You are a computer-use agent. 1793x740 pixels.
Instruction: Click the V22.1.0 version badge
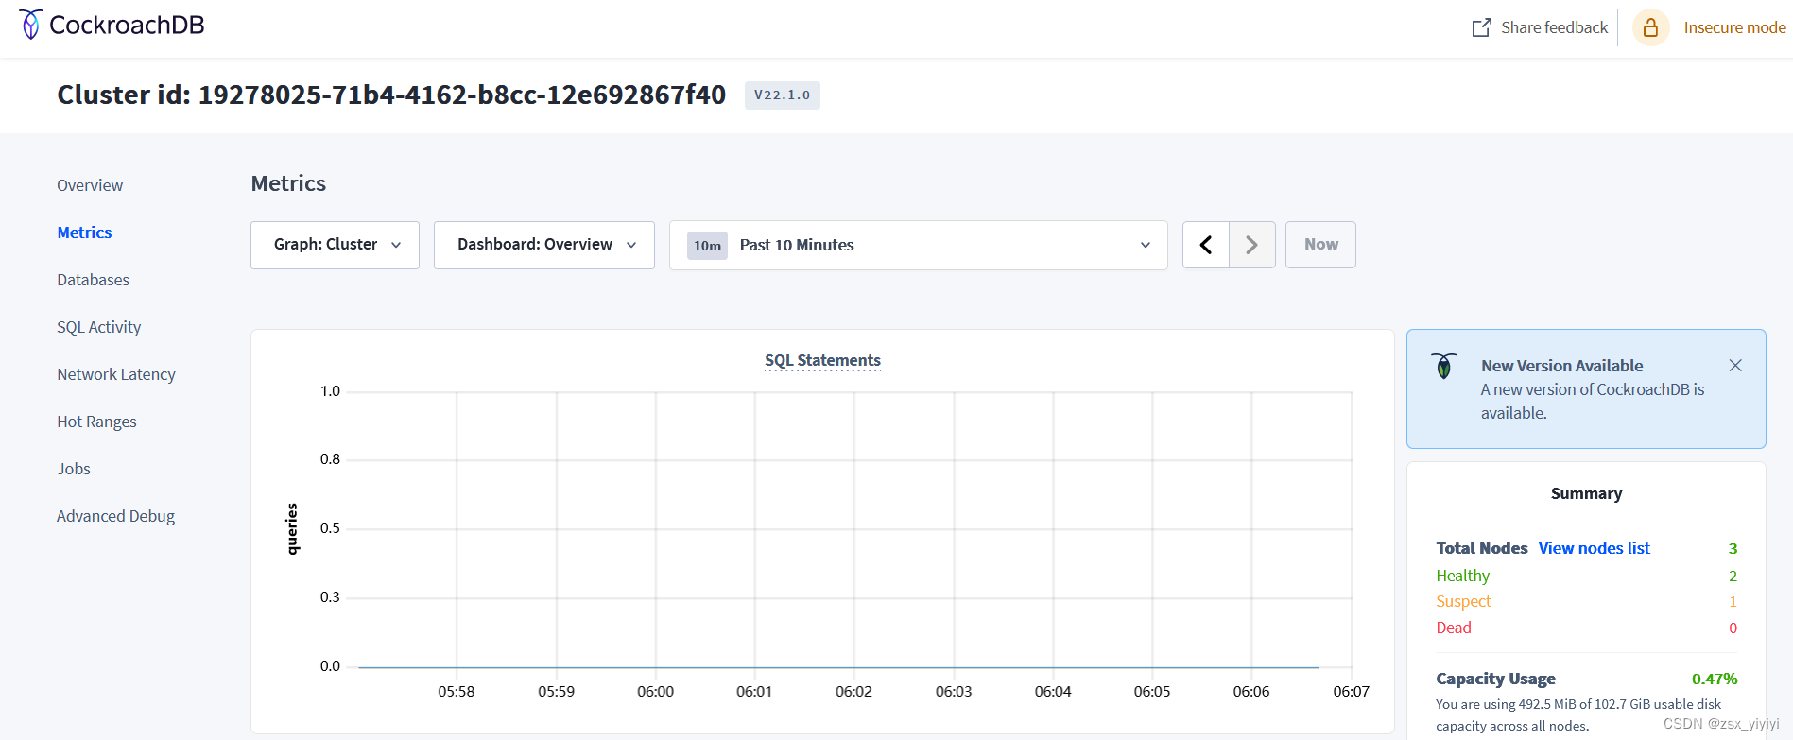pos(782,95)
